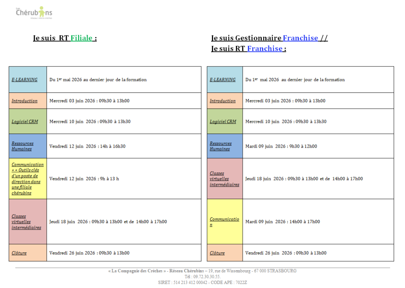Click Clôture label in the Franchise table
405x288 pixels.
coord(217,253)
